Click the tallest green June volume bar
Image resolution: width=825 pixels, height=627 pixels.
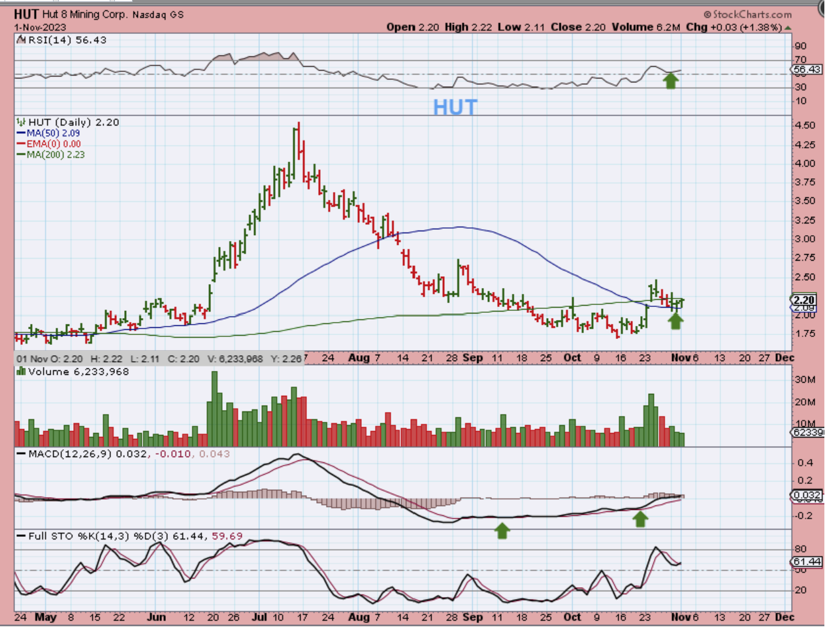coord(214,410)
